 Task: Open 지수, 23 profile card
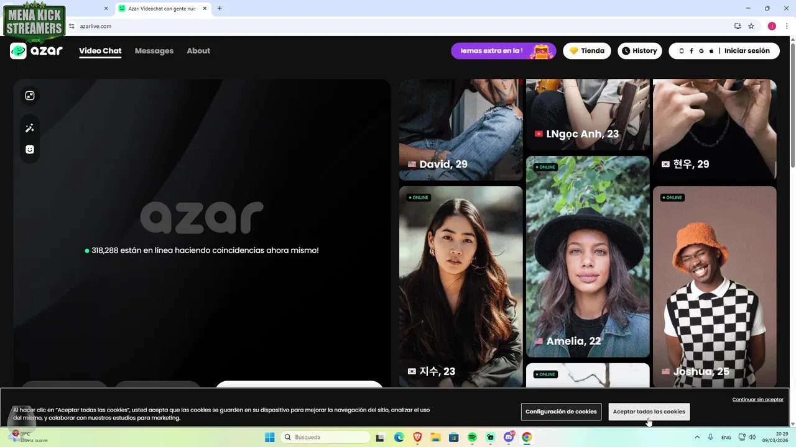[x=461, y=287]
